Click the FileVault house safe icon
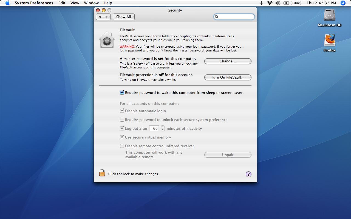 tap(107, 40)
